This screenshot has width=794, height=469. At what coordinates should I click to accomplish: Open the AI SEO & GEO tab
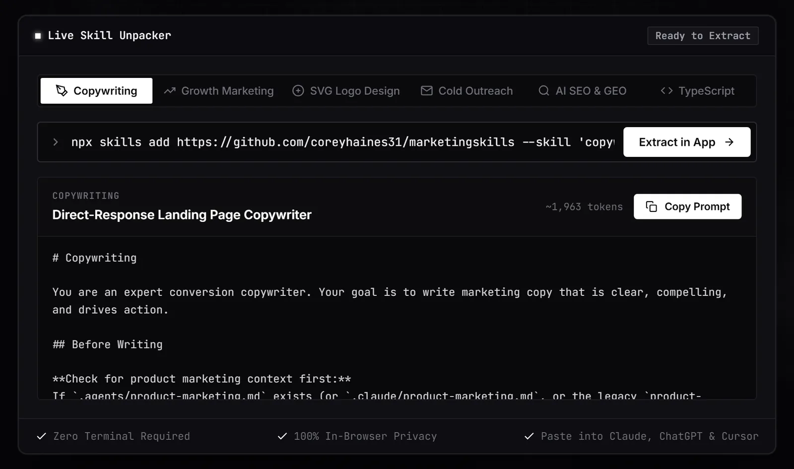coord(583,91)
